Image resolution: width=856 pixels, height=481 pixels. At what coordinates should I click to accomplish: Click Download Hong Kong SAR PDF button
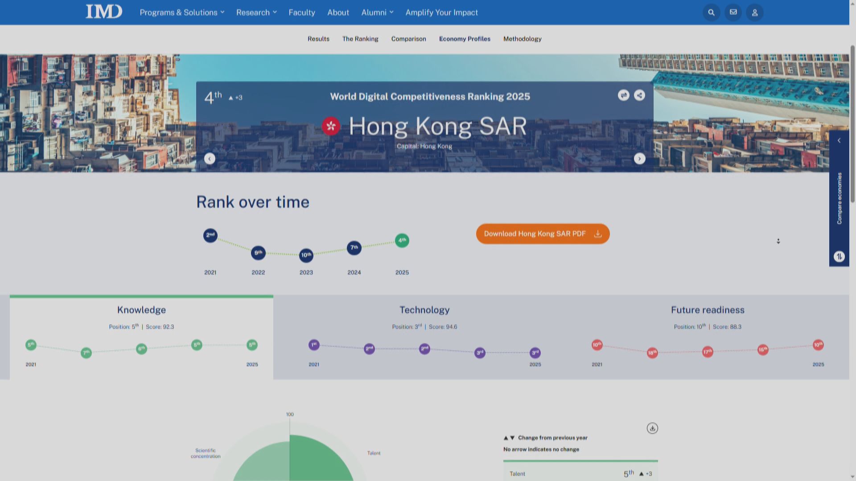[543, 234]
